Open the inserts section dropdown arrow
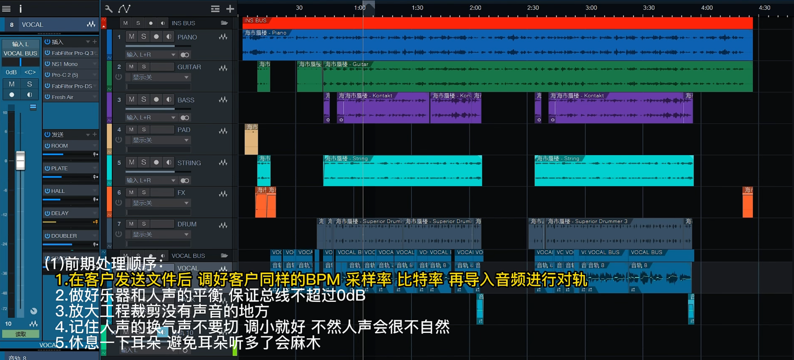Viewport: 794px width, 360px height. pyautogui.click(x=88, y=42)
